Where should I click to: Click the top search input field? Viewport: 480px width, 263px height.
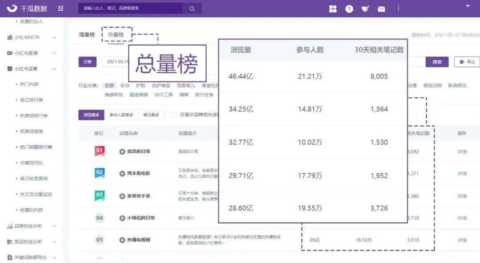click(x=131, y=8)
